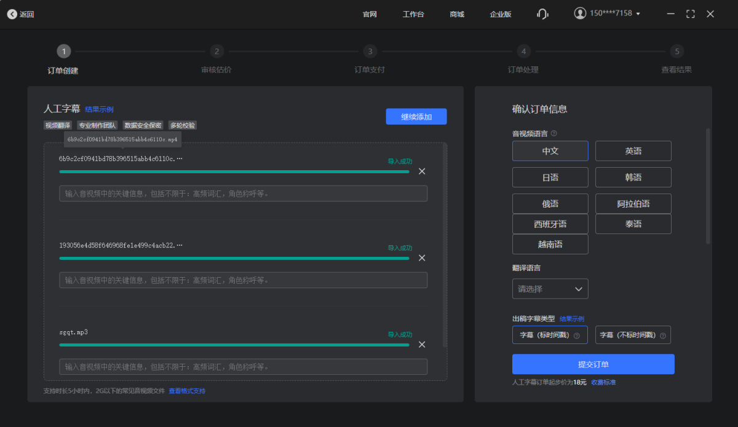Select 英语 as audio language
Screen dimensions: 738x427
coord(633,151)
